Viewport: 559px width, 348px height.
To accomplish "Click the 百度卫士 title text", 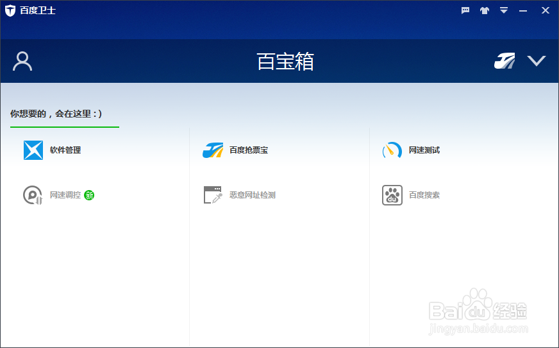I will (38, 10).
